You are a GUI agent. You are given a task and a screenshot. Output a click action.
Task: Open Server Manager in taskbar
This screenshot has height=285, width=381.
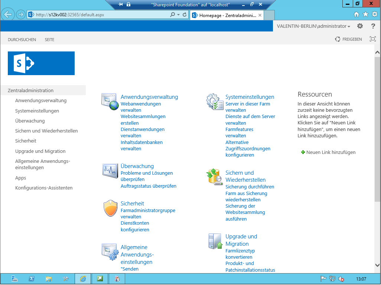point(14,279)
